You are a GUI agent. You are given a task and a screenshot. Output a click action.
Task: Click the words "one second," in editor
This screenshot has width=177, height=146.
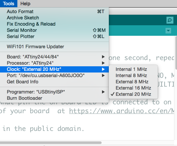point(130,58)
